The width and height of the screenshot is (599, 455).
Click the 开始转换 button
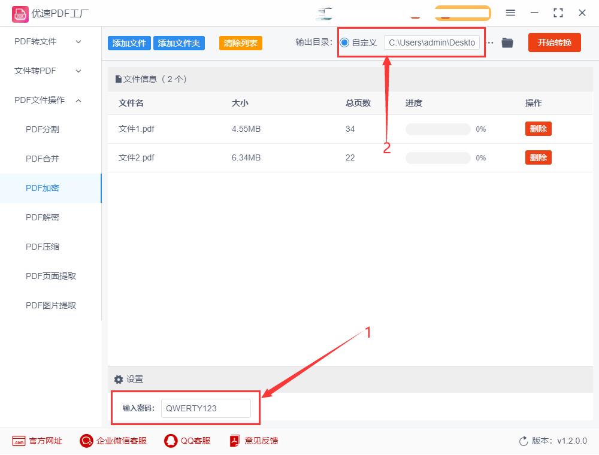[x=554, y=43]
